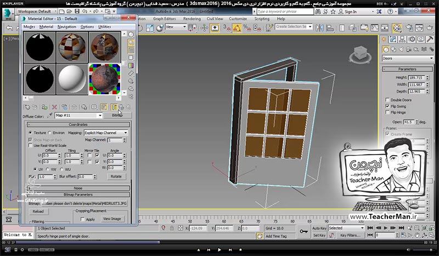Image resolution: width=439 pixels, height=256 pixels.
Task: Click the video player seek progress bar
Action: click(x=219, y=242)
